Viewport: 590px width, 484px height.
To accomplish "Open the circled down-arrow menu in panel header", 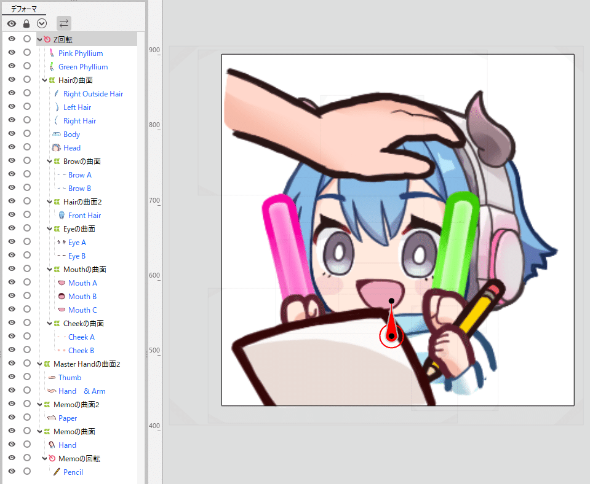I will point(42,24).
